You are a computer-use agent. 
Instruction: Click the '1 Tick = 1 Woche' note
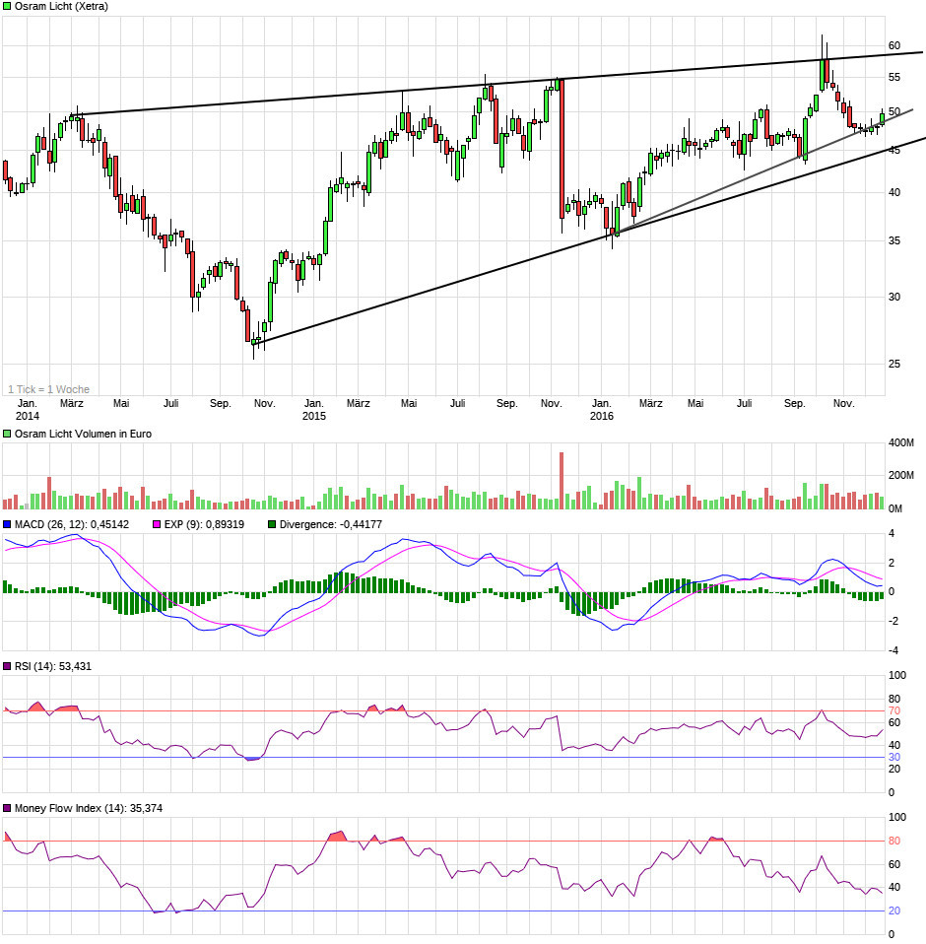tap(48, 389)
